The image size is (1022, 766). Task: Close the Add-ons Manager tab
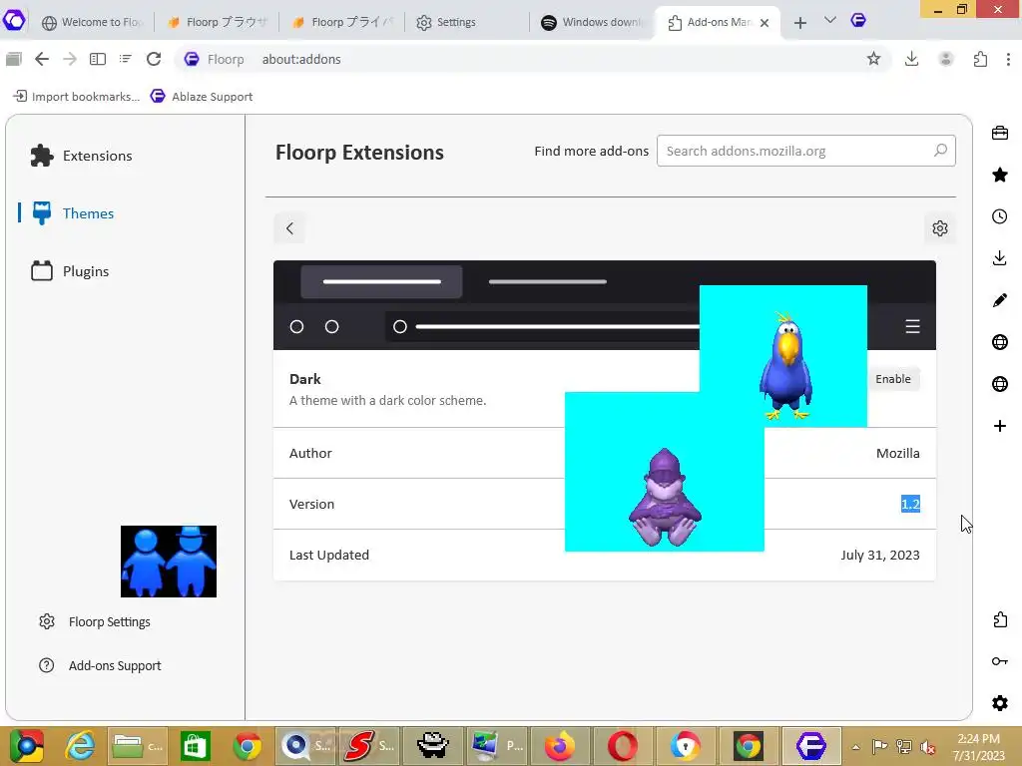(765, 23)
